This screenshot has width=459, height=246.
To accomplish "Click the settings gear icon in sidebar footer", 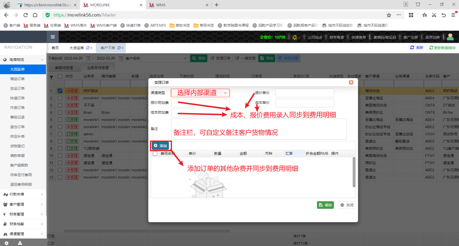I will (x=7, y=243).
